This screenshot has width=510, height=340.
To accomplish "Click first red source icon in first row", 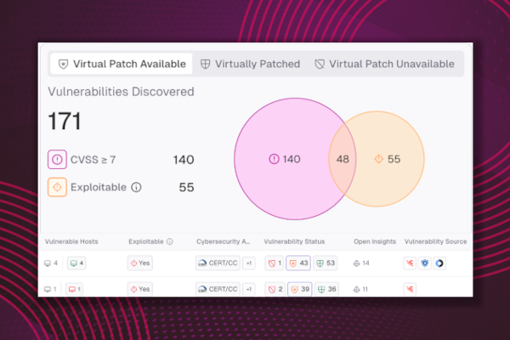I will 410,263.
